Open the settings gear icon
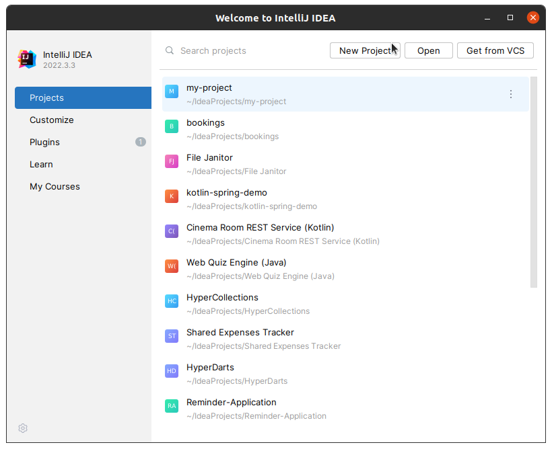Image resolution: width=552 pixels, height=449 pixels. pos(23,428)
